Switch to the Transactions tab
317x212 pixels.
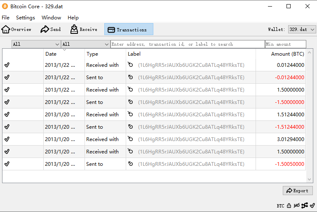pos(128,29)
